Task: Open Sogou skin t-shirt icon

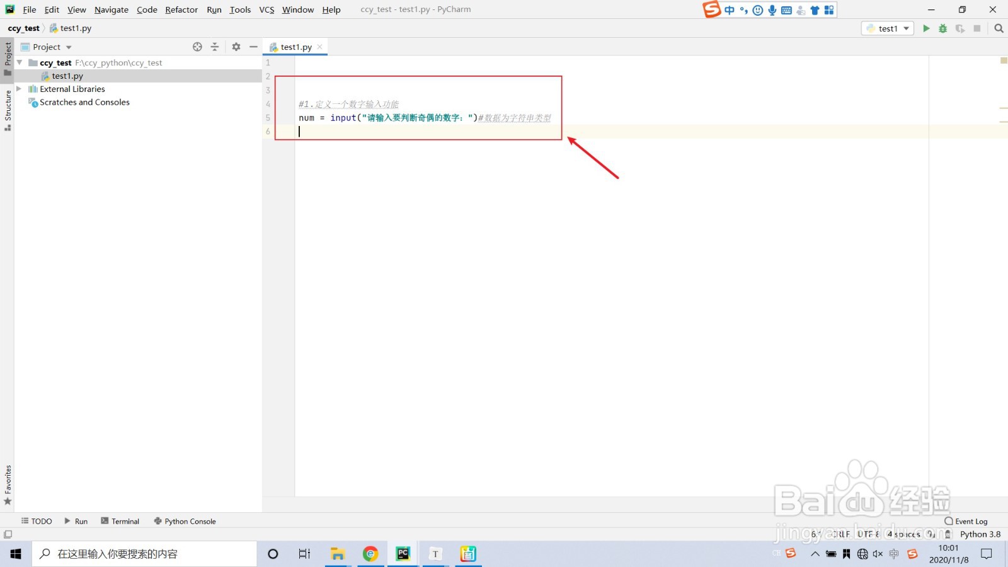Action: [x=815, y=10]
